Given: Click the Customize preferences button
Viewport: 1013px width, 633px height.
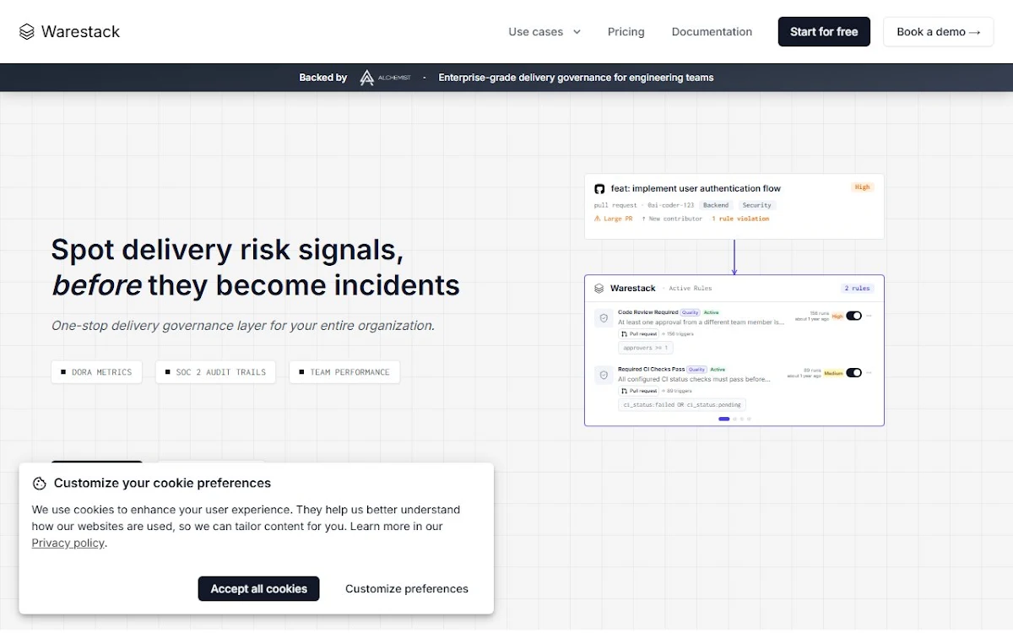Looking at the screenshot, I should pyautogui.click(x=407, y=588).
